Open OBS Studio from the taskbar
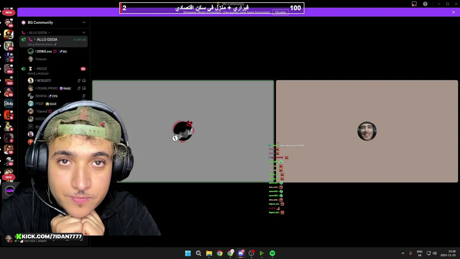 click(x=251, y=253)
